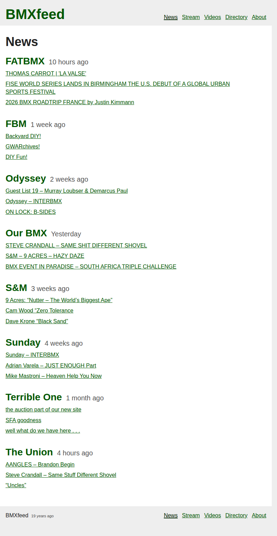
Task: Click Stream in the footer navigation
Action: point(191,516)
